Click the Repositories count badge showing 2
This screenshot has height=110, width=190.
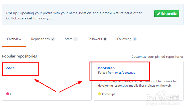(53, 39)
